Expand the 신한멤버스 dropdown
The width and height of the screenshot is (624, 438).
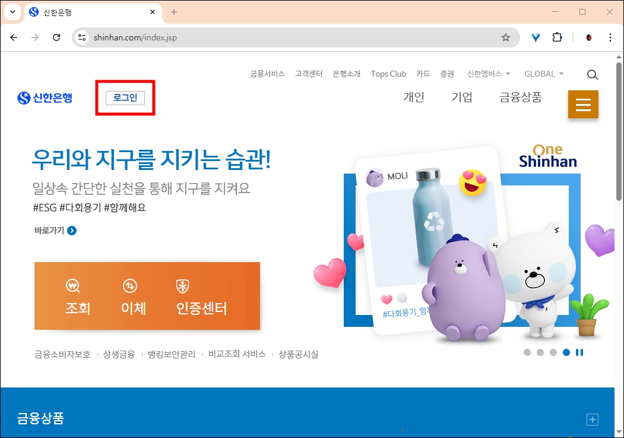pos(488,74)
